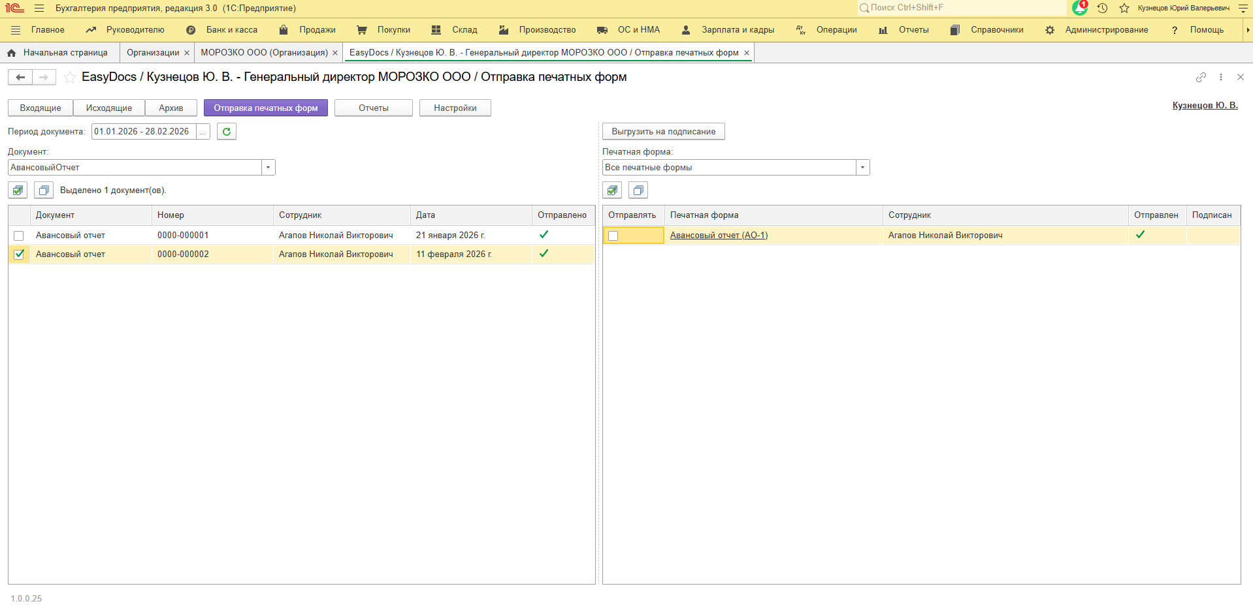
Task: Check the document 0000-000001 row checkbox
Action: [x=19, y=236]
